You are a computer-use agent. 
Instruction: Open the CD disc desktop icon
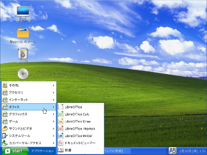[x=23, y=74]
